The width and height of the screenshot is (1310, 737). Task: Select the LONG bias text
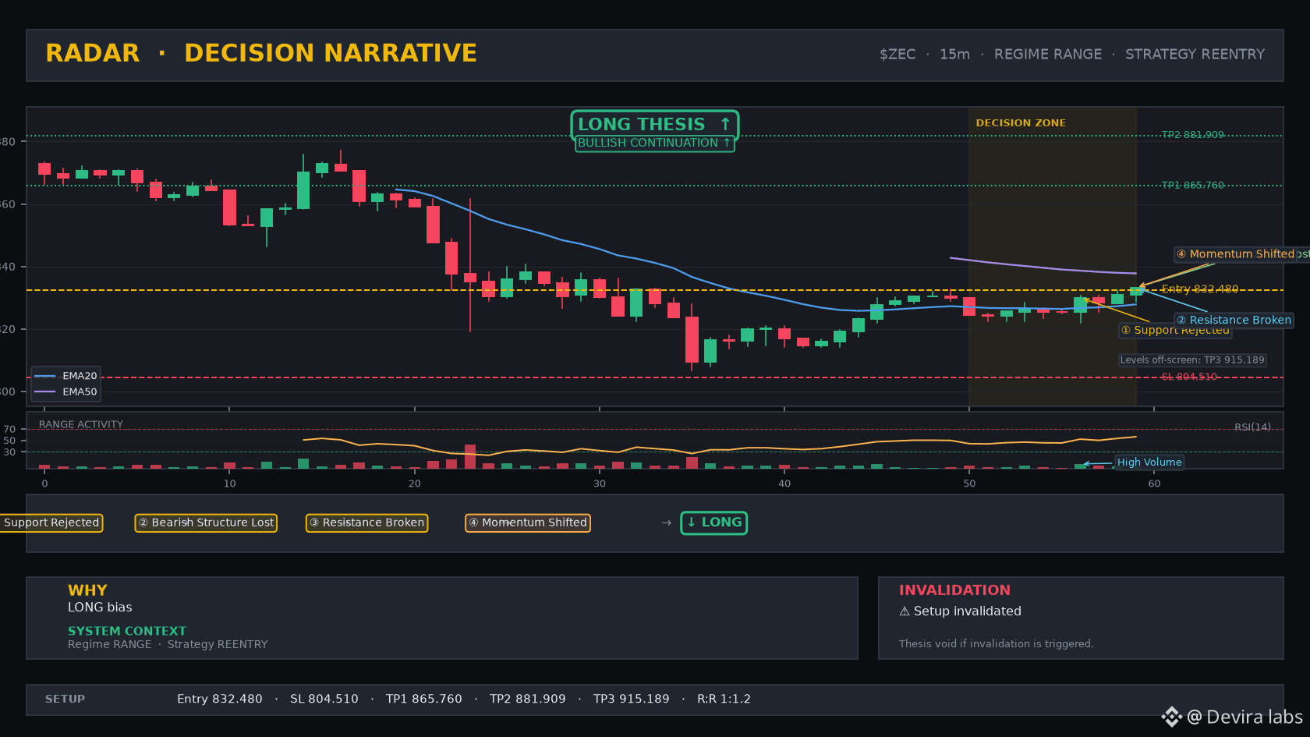click(x=100, y=608)
